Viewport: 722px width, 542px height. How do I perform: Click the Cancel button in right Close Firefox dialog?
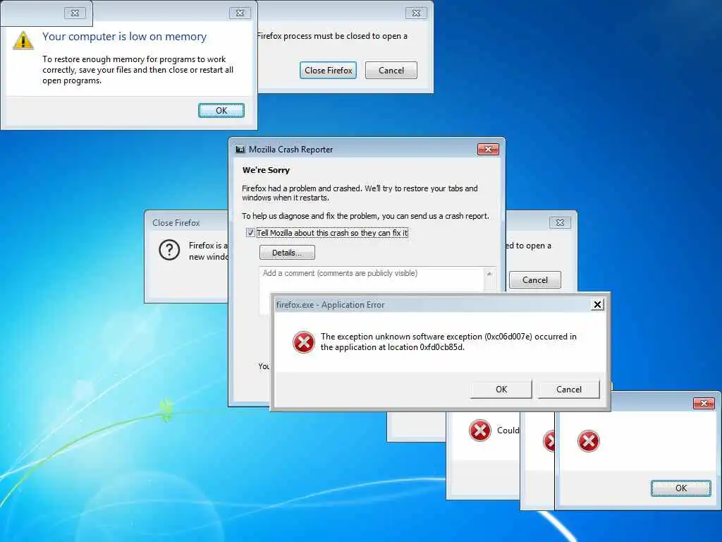click(x=534, y=279)
